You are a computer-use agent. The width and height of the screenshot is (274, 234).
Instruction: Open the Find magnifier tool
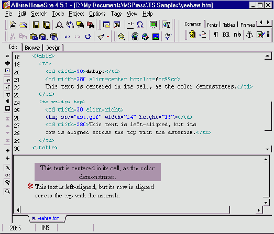click(59, 25)
